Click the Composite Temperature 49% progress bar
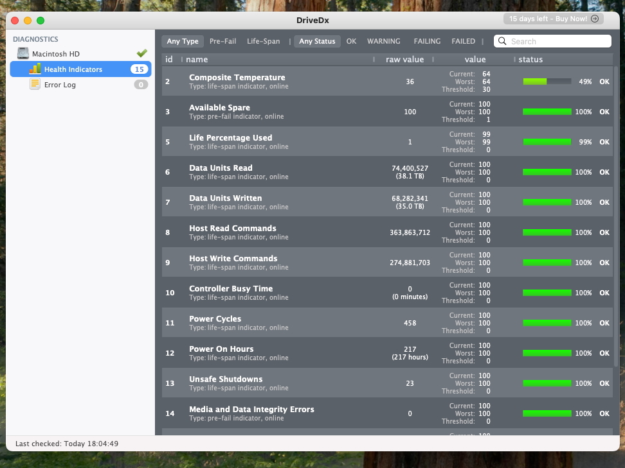 click(x=547, y=82)
